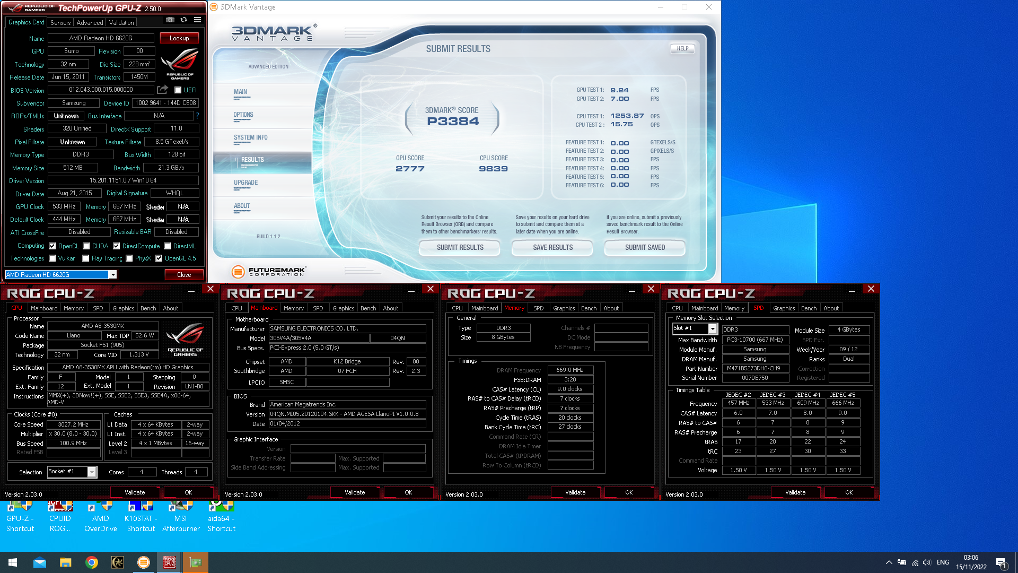Toggle the OpenCL checkbox
The width and height of the screenshot is (1018, 573).
(x=52, y=246)
